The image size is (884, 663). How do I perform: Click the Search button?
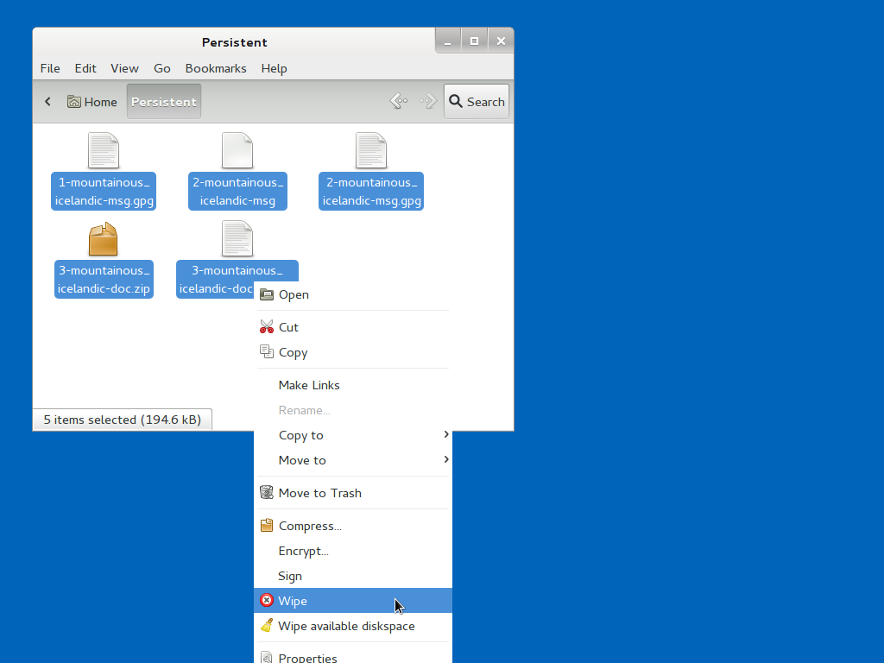click(477, 102)
